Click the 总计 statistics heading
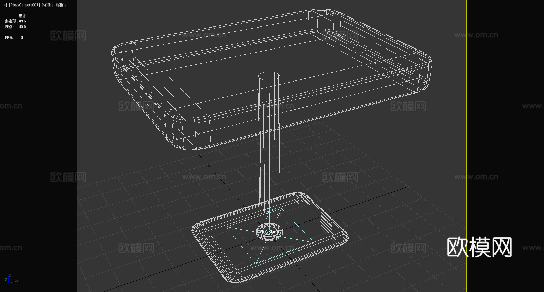544x292 pixels. coord(22,15)
